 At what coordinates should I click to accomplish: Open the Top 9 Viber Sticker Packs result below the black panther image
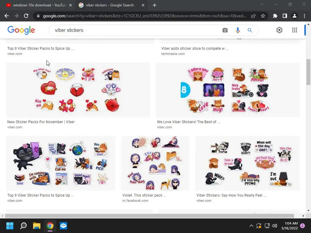tap(40, 195)
